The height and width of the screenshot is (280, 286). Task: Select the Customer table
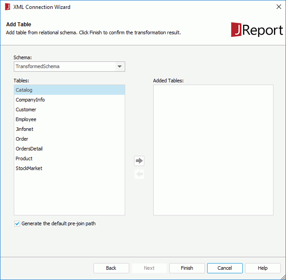tap(69, 110)
